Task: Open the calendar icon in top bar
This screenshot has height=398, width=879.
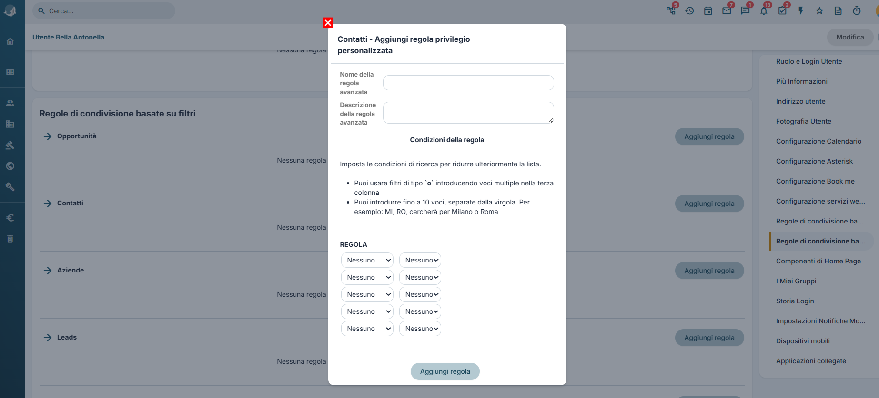Action: click(708, 11)
